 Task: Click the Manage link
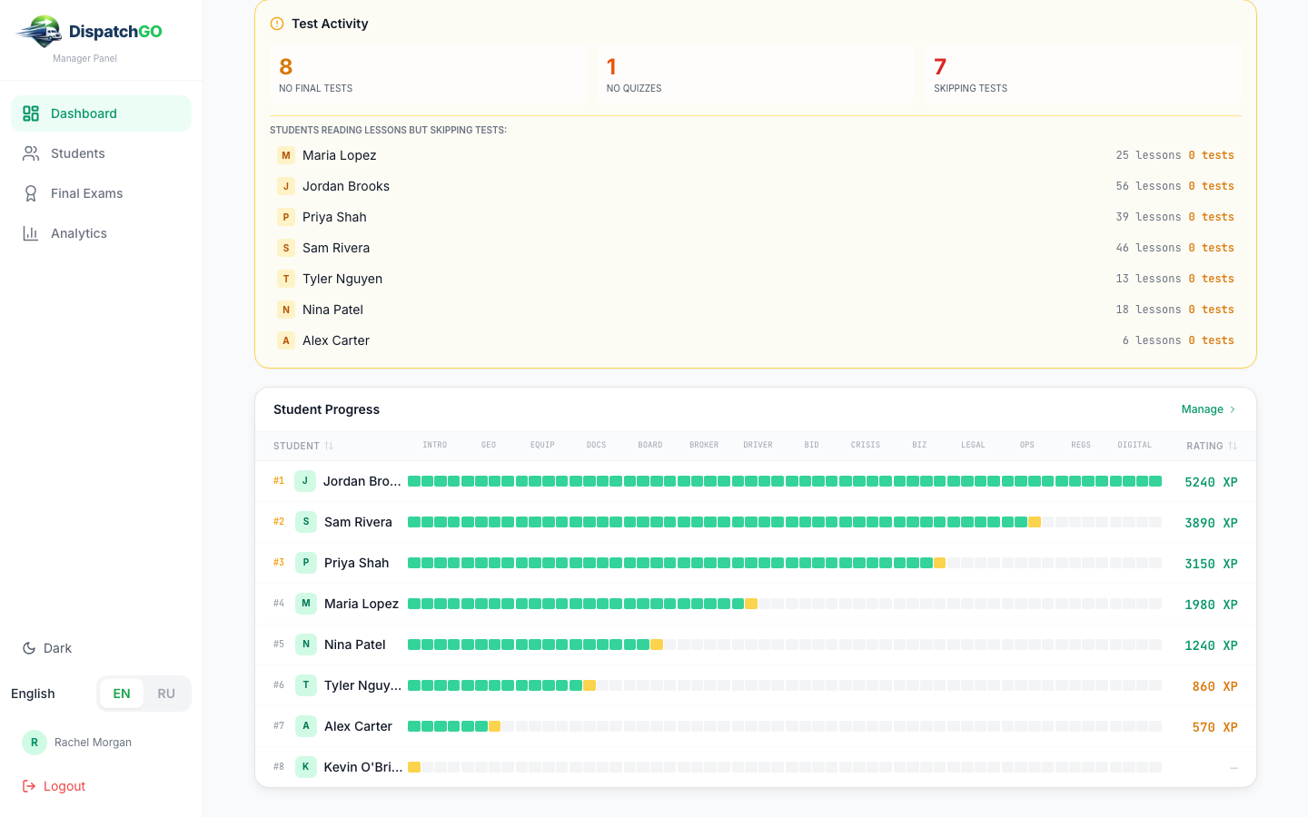pos(1209,409)
